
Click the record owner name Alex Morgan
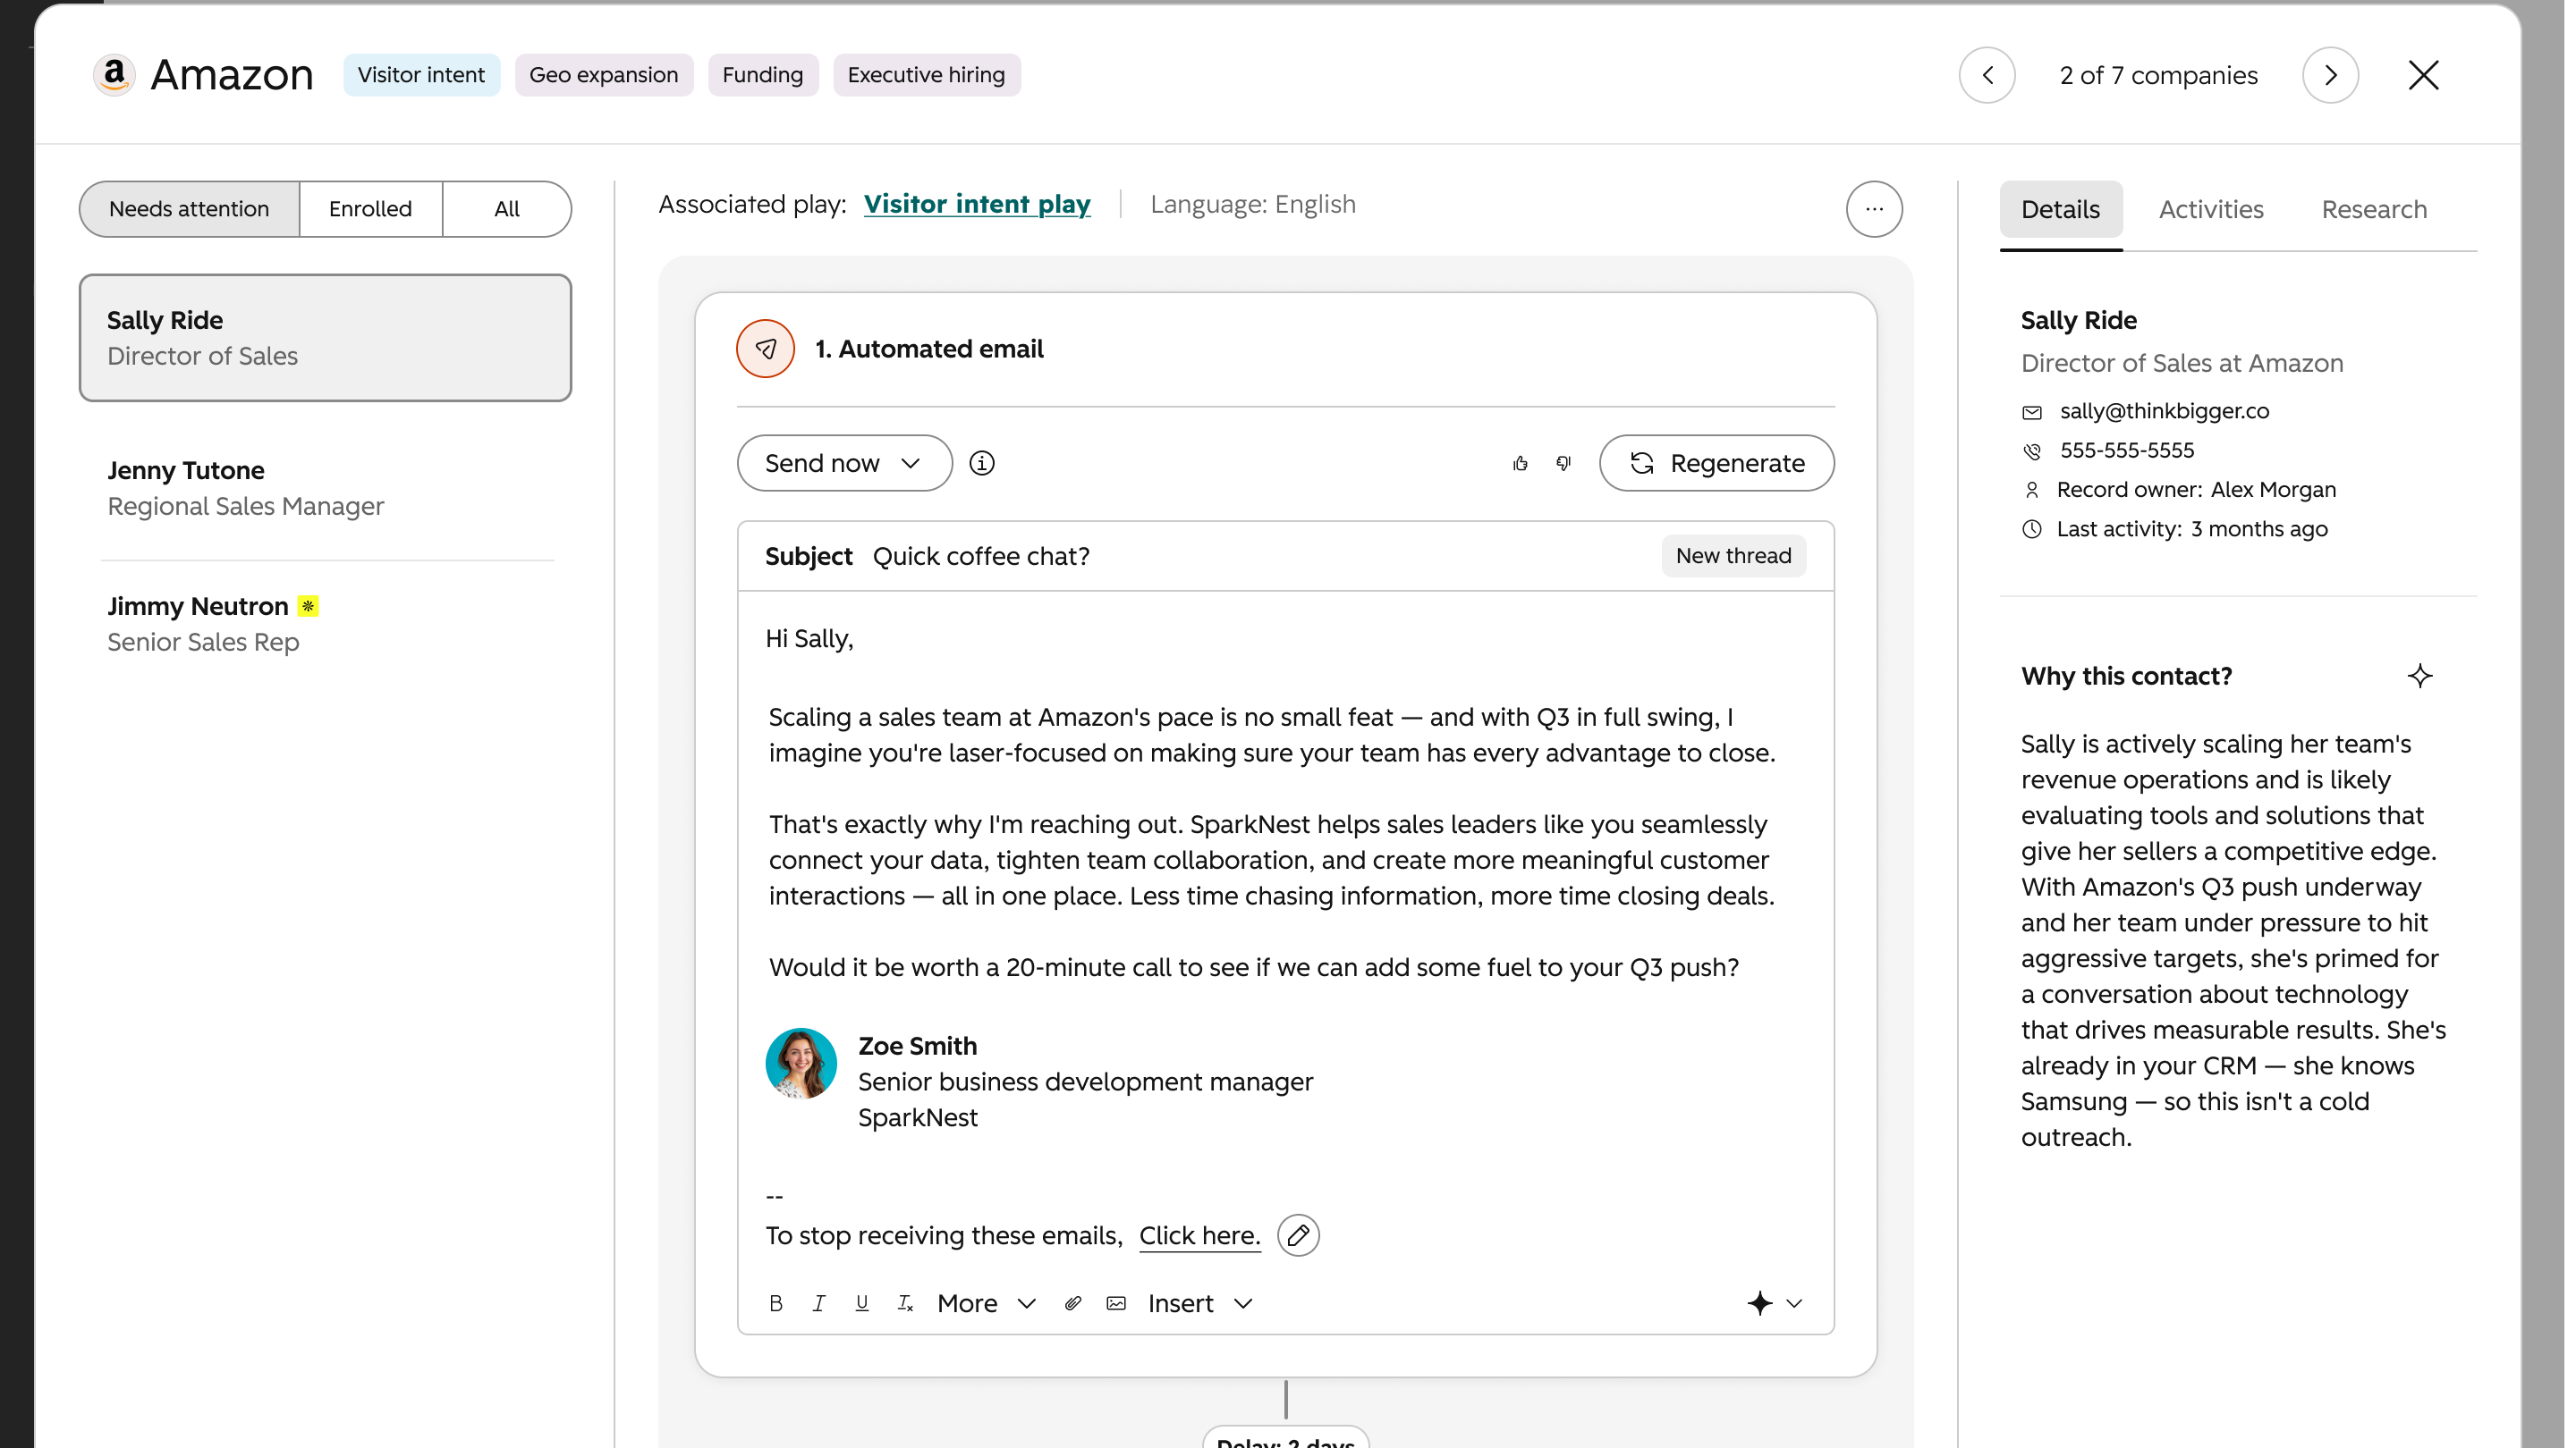click(2273, 490)
